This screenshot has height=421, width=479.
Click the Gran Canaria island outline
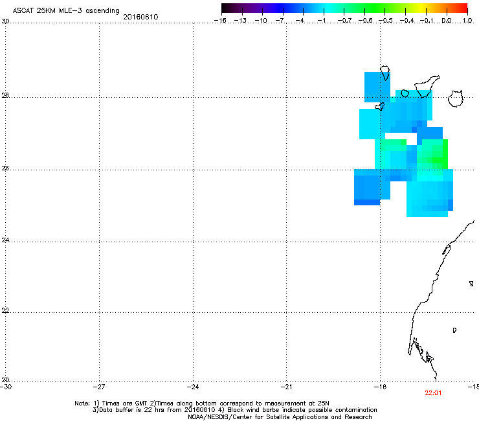pyautogui.click(x=455, y=98)
